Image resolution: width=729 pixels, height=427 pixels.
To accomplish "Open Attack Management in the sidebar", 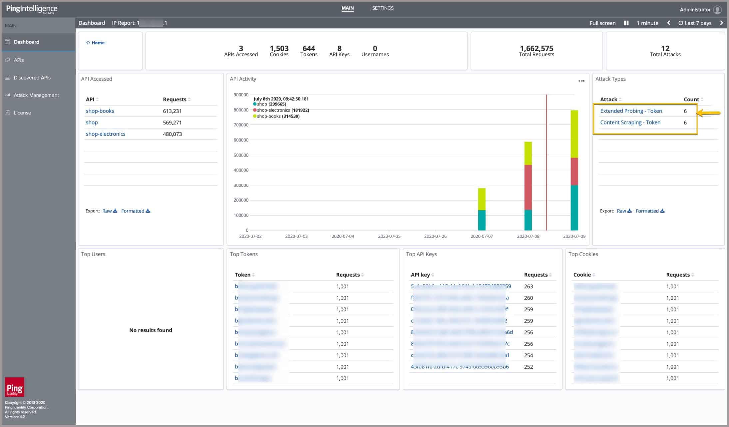I will 36,95.
